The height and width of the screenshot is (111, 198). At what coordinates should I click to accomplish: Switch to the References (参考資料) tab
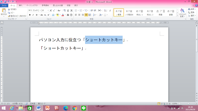click(x=45, y=6)
